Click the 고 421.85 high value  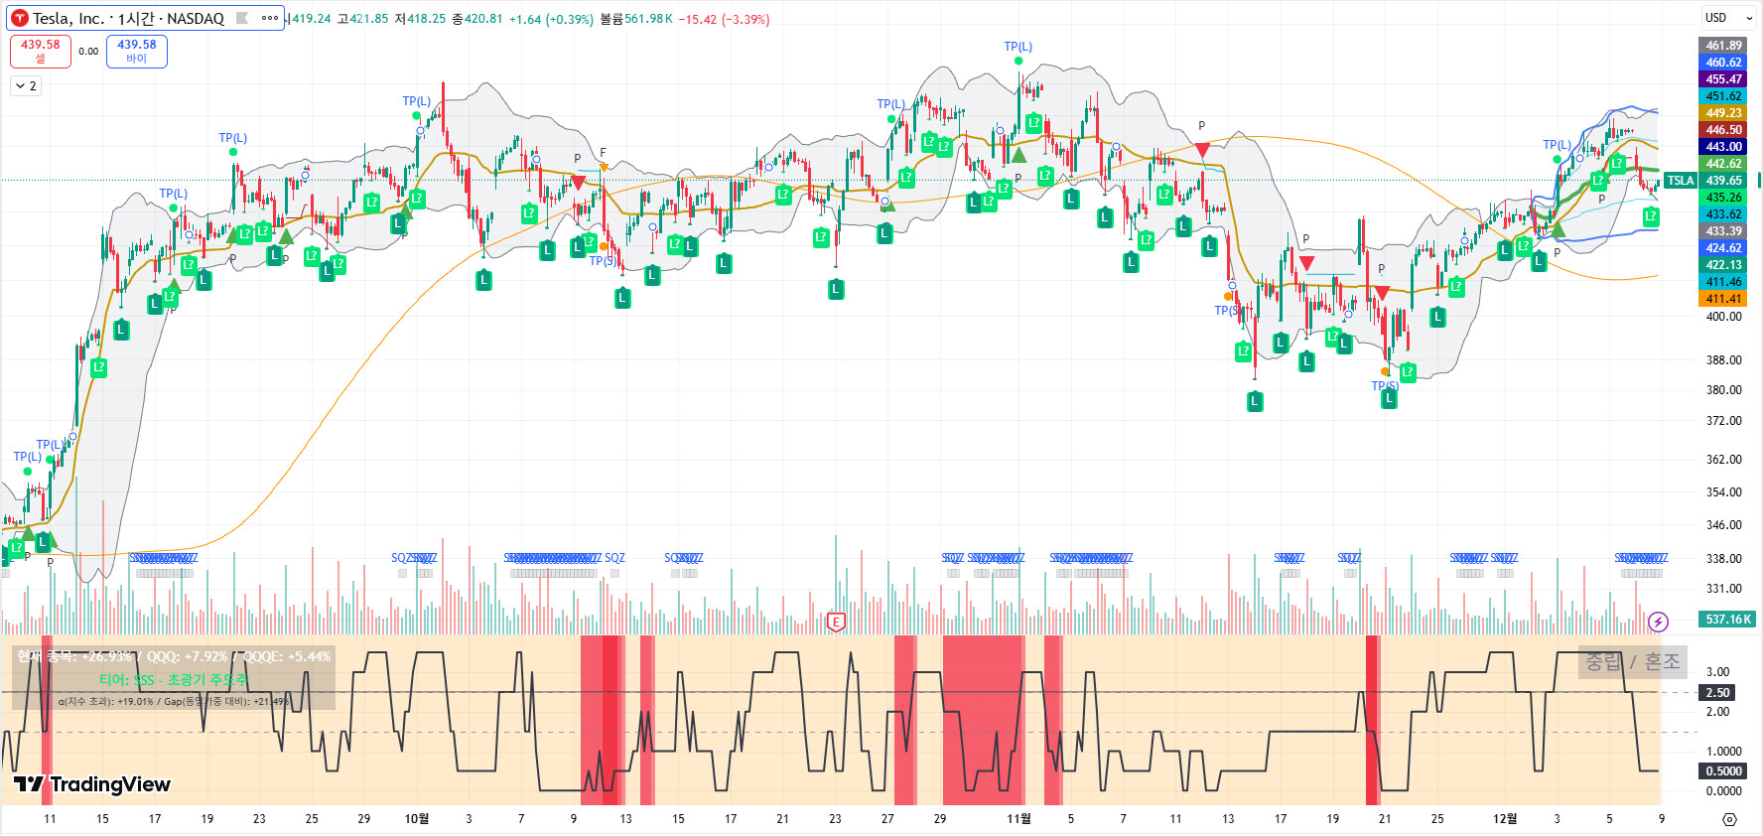tap(362, 19)
